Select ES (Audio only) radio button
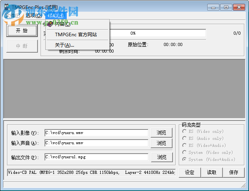Screen dimensions: 249x191 pos(203,138)
